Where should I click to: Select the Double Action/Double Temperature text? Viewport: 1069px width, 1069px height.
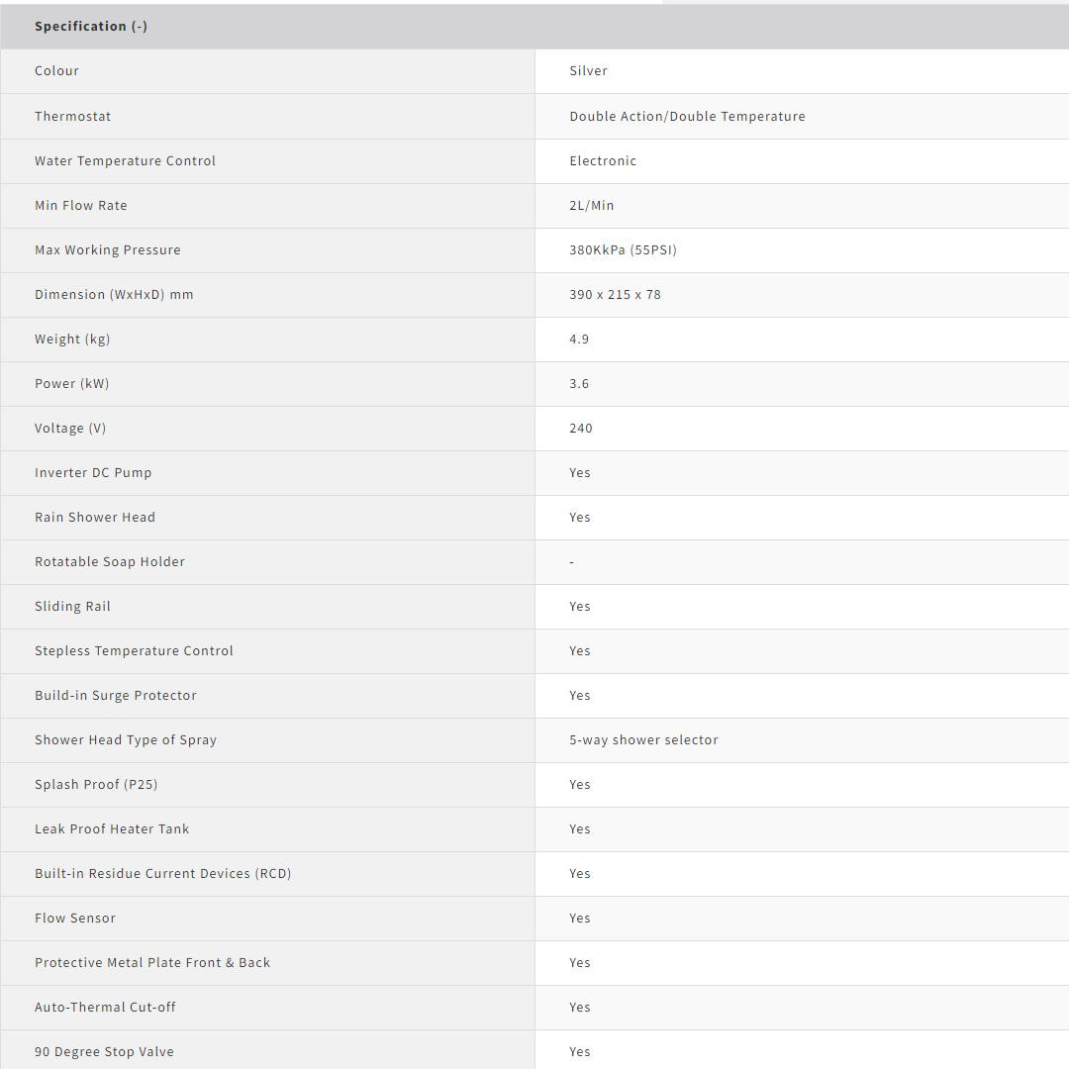point(687,117)
